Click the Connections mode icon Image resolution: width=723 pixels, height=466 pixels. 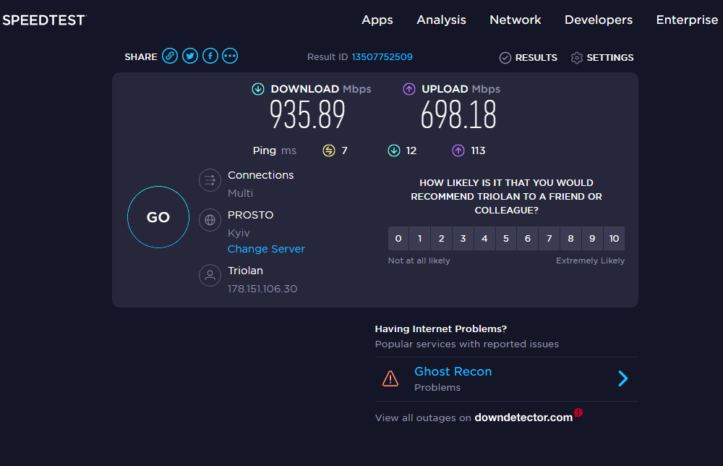point(210,180)
